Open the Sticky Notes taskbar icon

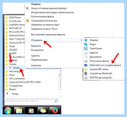point(43,111)
